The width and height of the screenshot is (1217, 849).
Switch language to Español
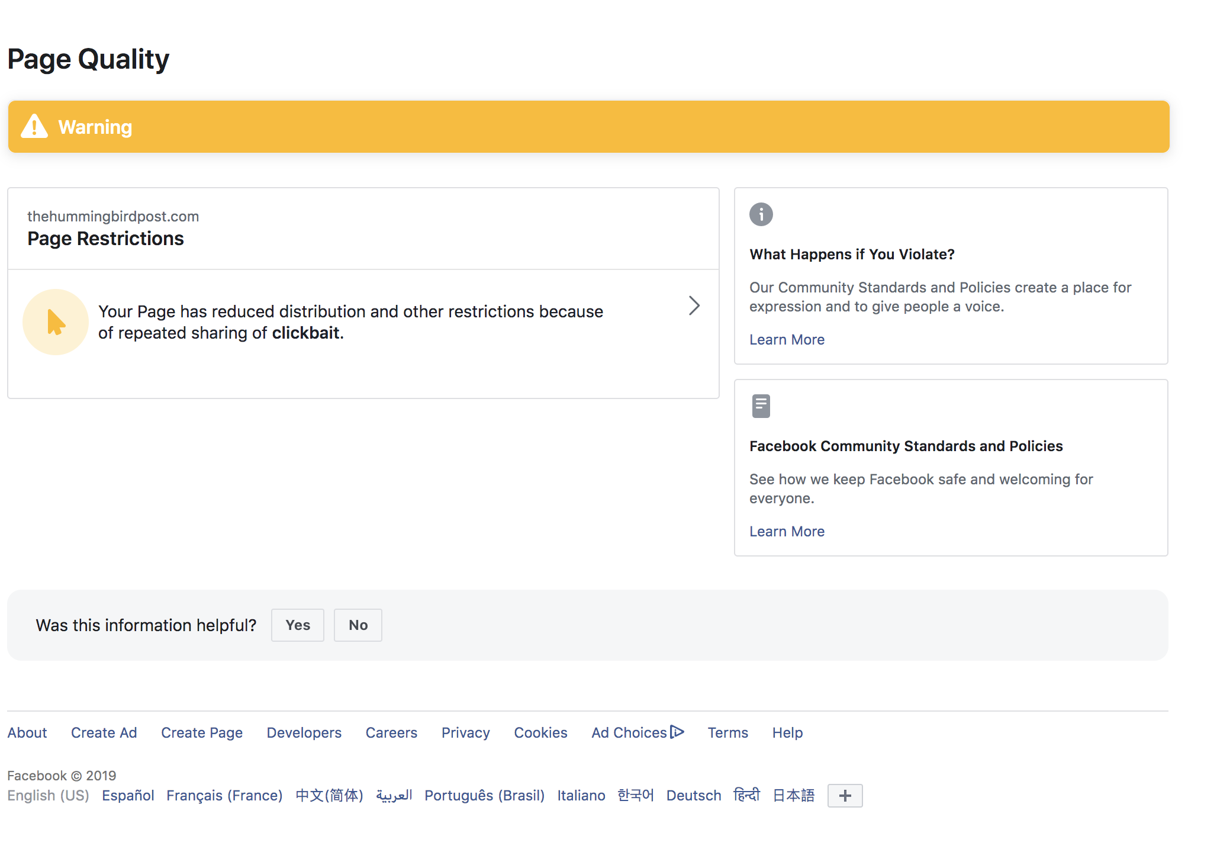coord(127,795)
